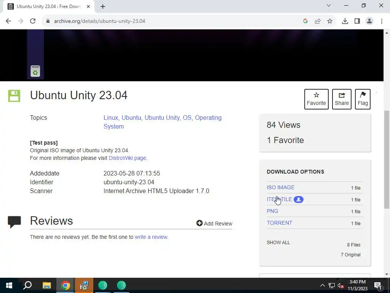Click the scrollbar up arrow
Viewport: 390px width, 293px height.
click(387, 33)
